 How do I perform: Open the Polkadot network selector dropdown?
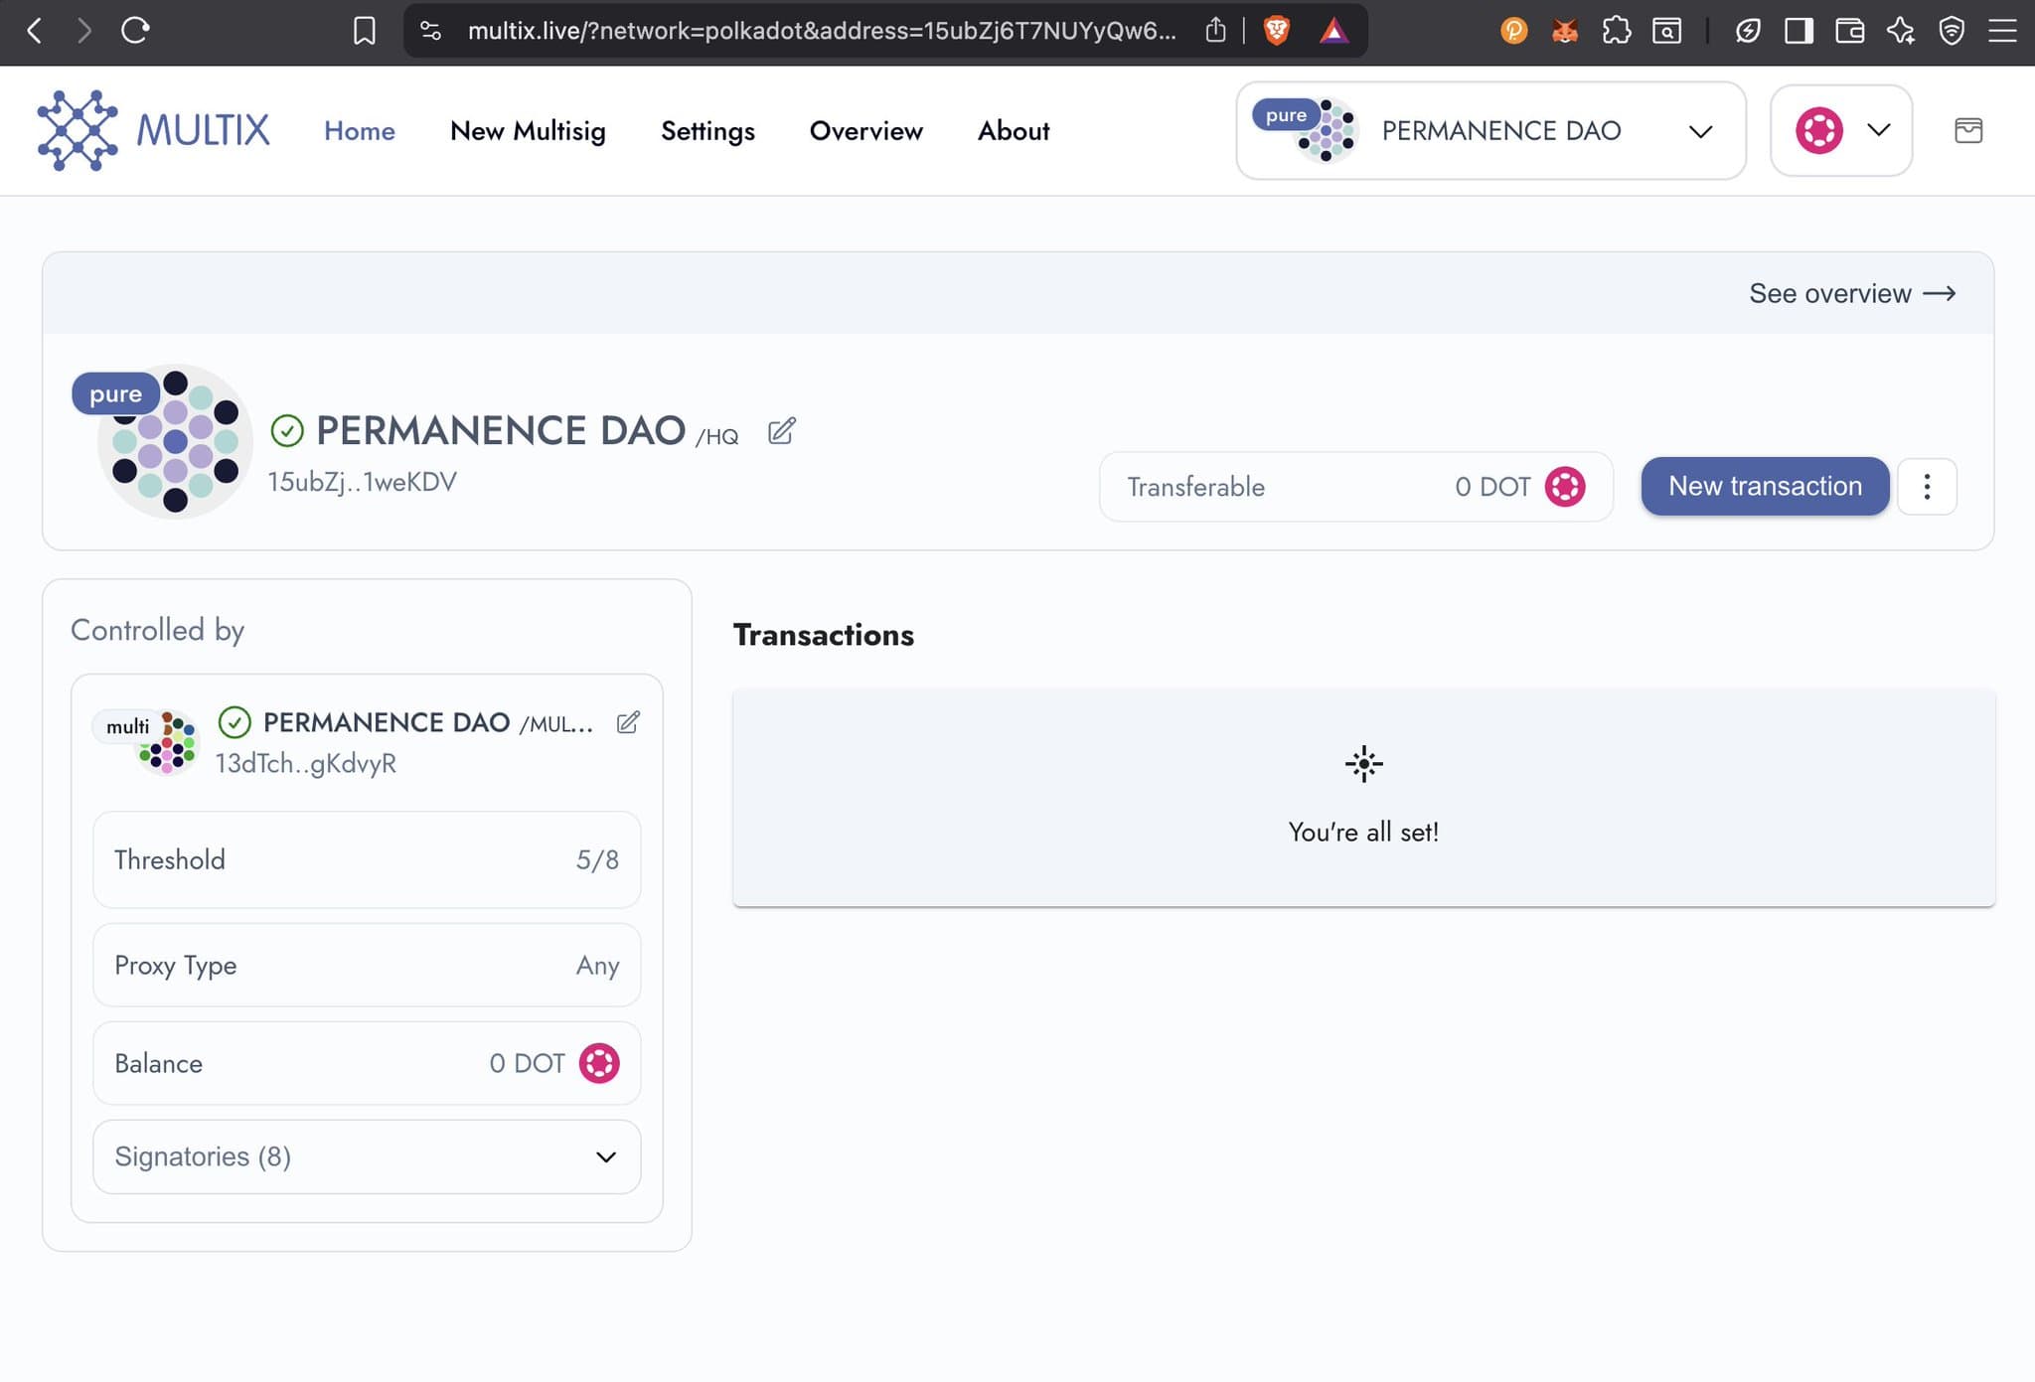(1841, 130)
